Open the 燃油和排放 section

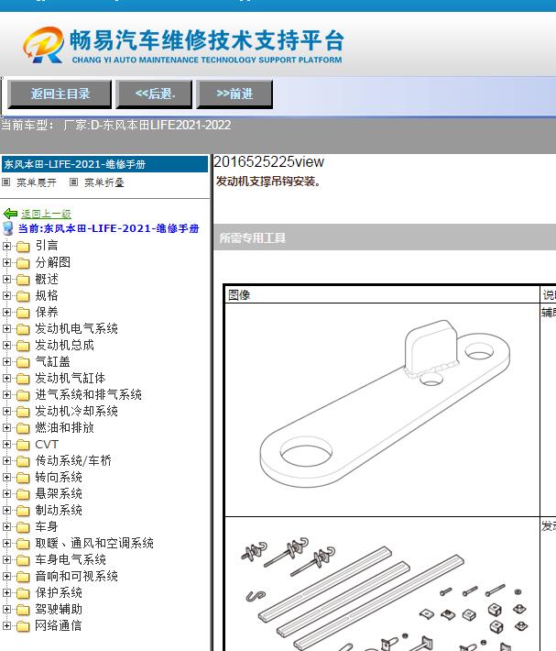[65, 427]
